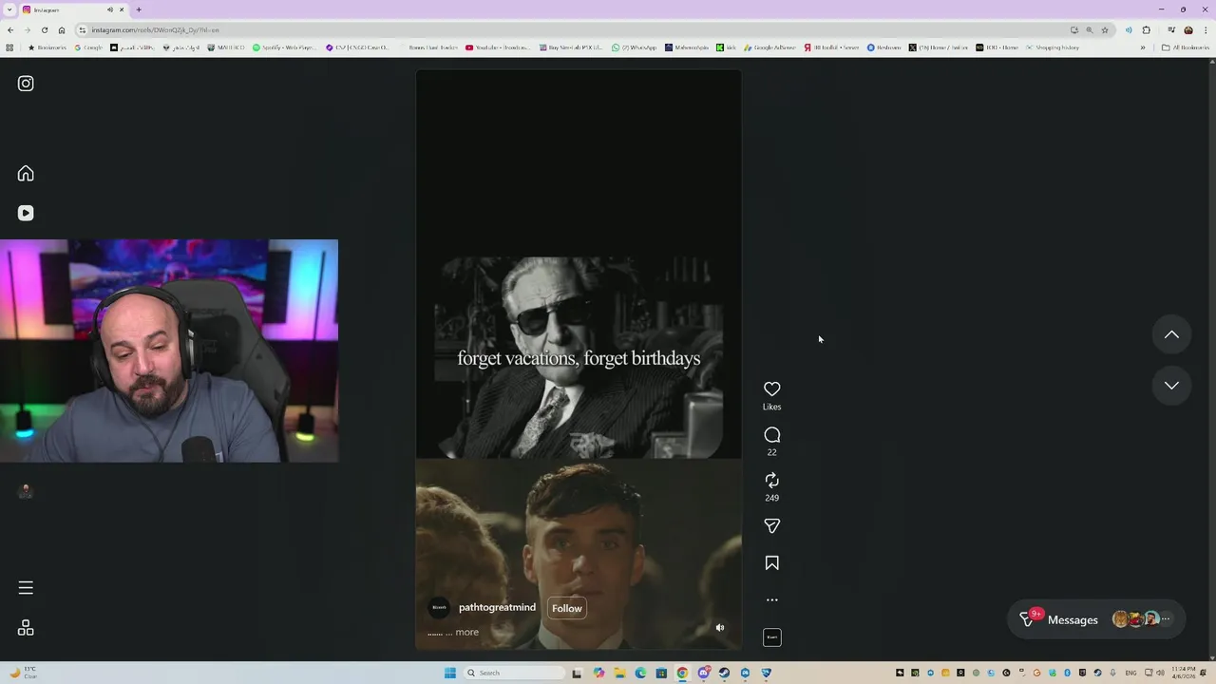Open weather widget in the taskbar
Image resolution: width=1216 pixels, height=684 pixels.
tap(25, 673)
